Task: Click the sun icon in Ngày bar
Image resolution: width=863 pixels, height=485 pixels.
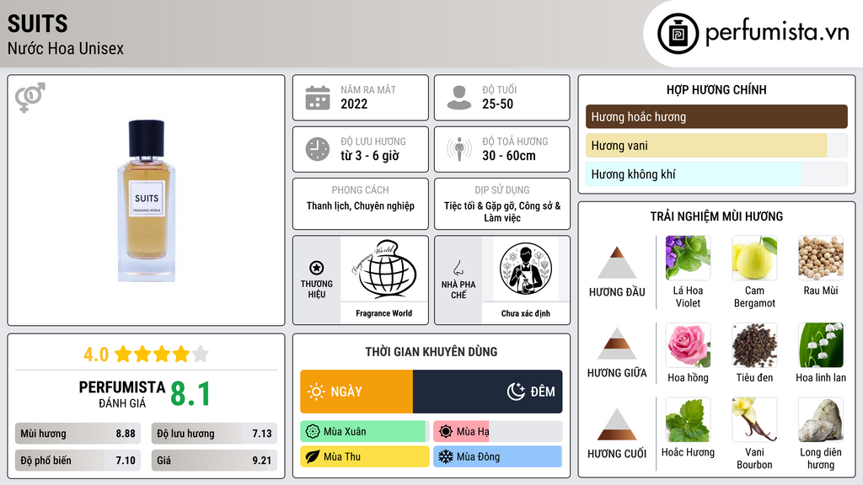Action: pyautogui.click(x=316, y=392)
